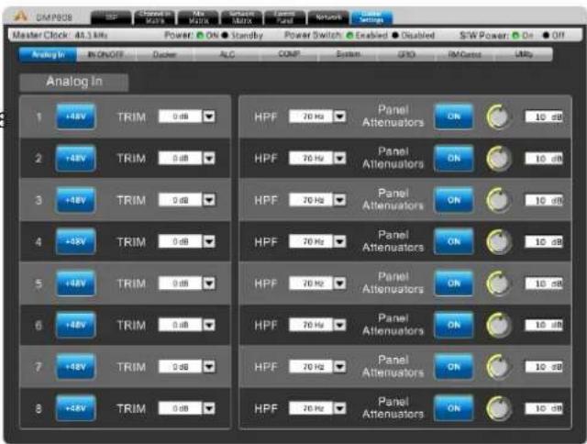Toggle +48V phantom power on channel 3
The height and width of the screenshot is (444, 587).
click(x=75, y=200)
